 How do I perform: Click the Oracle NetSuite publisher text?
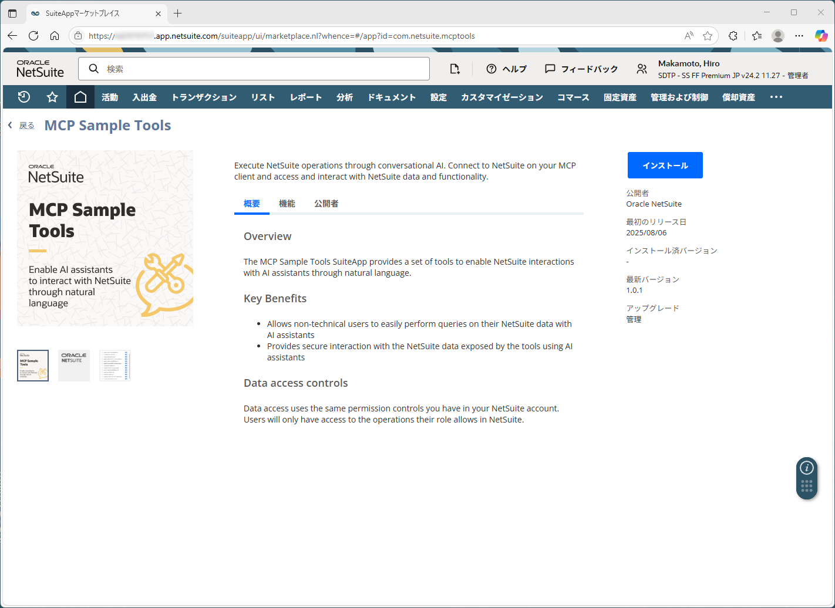pos(654,204)
